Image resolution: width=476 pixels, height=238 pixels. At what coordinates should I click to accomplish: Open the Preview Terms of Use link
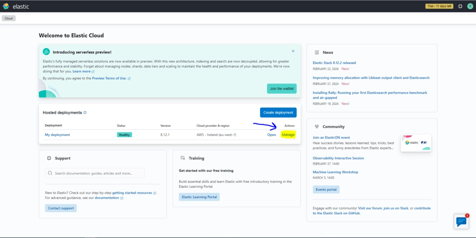pyautogui.click(x=111, y=79)
